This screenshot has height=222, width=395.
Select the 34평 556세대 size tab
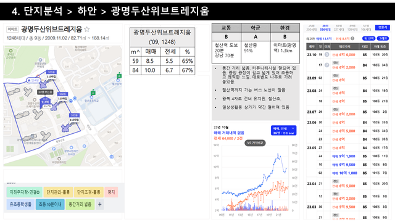point(325,28)
